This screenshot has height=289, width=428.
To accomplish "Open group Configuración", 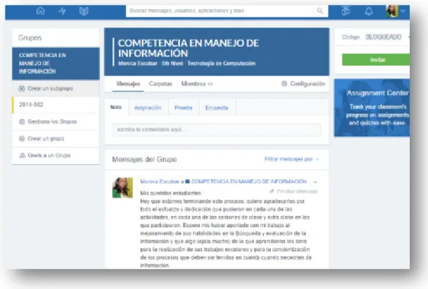I will tap(303, 84).
